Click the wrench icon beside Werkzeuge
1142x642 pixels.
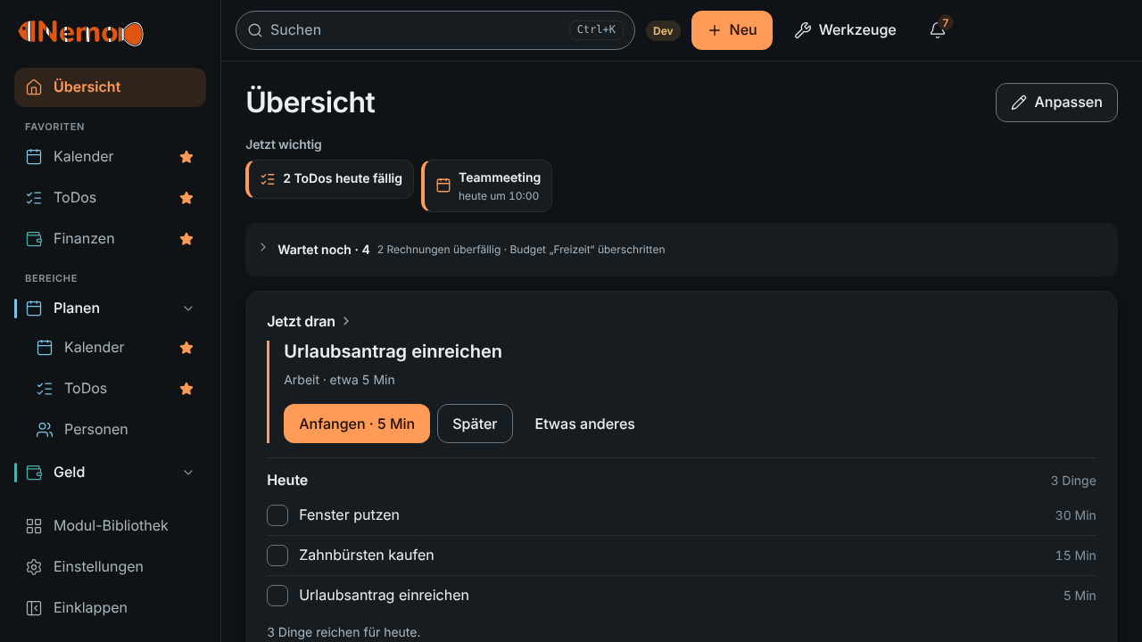coord(803,30)
